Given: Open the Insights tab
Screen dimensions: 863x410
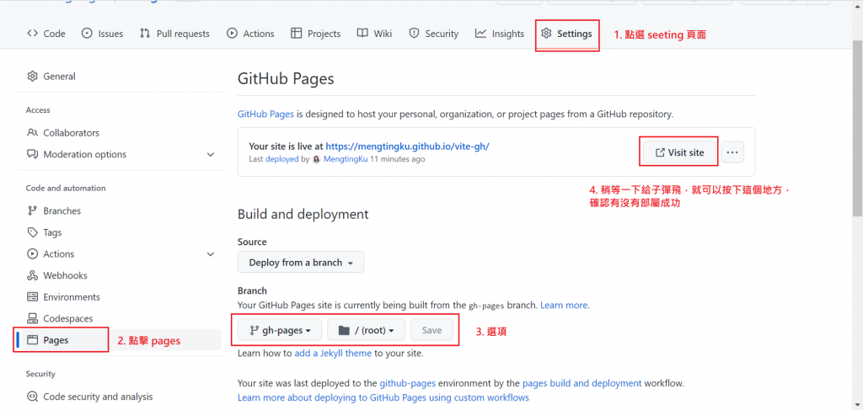Looking at the screenshot, I should pyautogui.click(x=500, y=34).
